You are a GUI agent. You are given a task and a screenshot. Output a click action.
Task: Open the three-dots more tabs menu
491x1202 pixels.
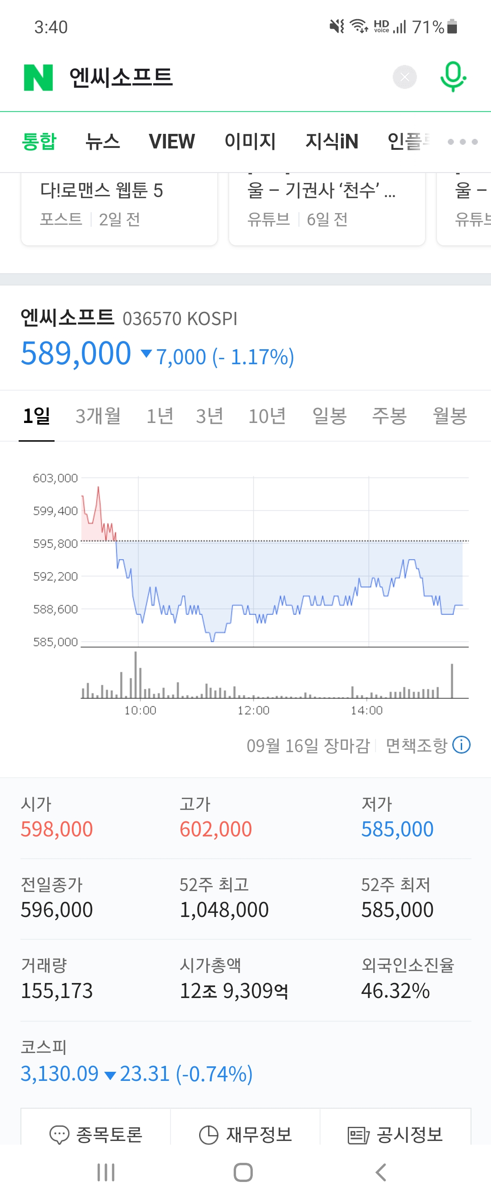(462, 142)
